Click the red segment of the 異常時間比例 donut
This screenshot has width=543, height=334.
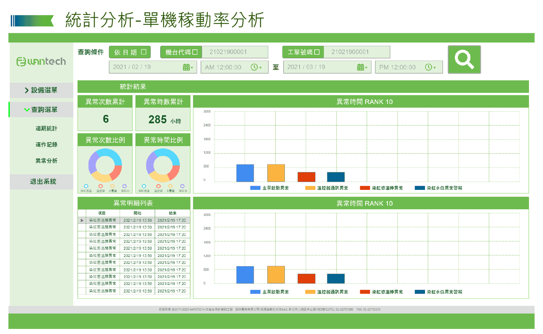[174, 173]
